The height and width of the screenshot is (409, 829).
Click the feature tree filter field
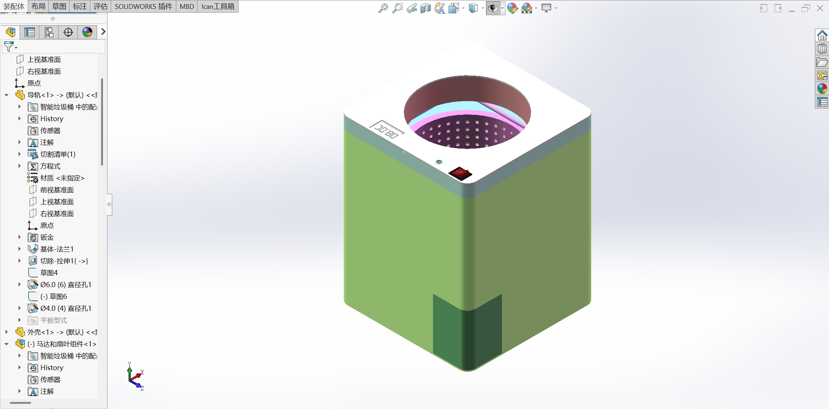(56, 47)
